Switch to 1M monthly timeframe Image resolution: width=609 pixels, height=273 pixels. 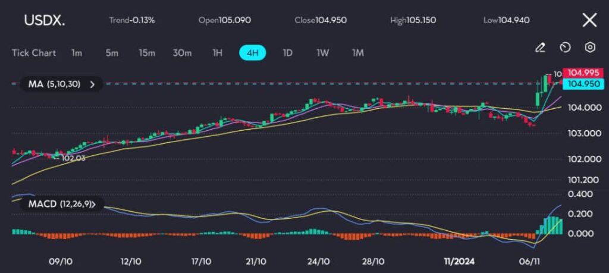[357, 53]
